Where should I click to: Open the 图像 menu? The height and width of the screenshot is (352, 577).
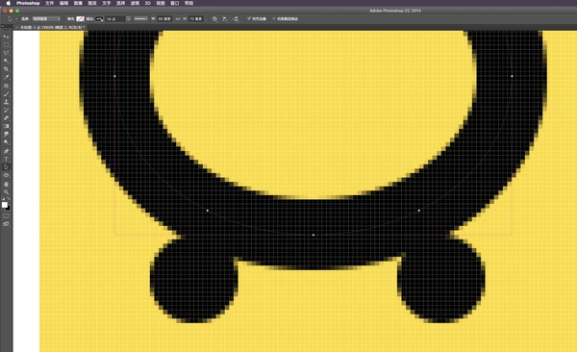78,3
